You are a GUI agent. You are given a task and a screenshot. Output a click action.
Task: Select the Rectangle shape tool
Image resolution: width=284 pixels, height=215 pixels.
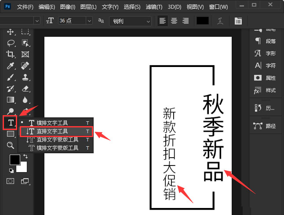tap(10, 134)
